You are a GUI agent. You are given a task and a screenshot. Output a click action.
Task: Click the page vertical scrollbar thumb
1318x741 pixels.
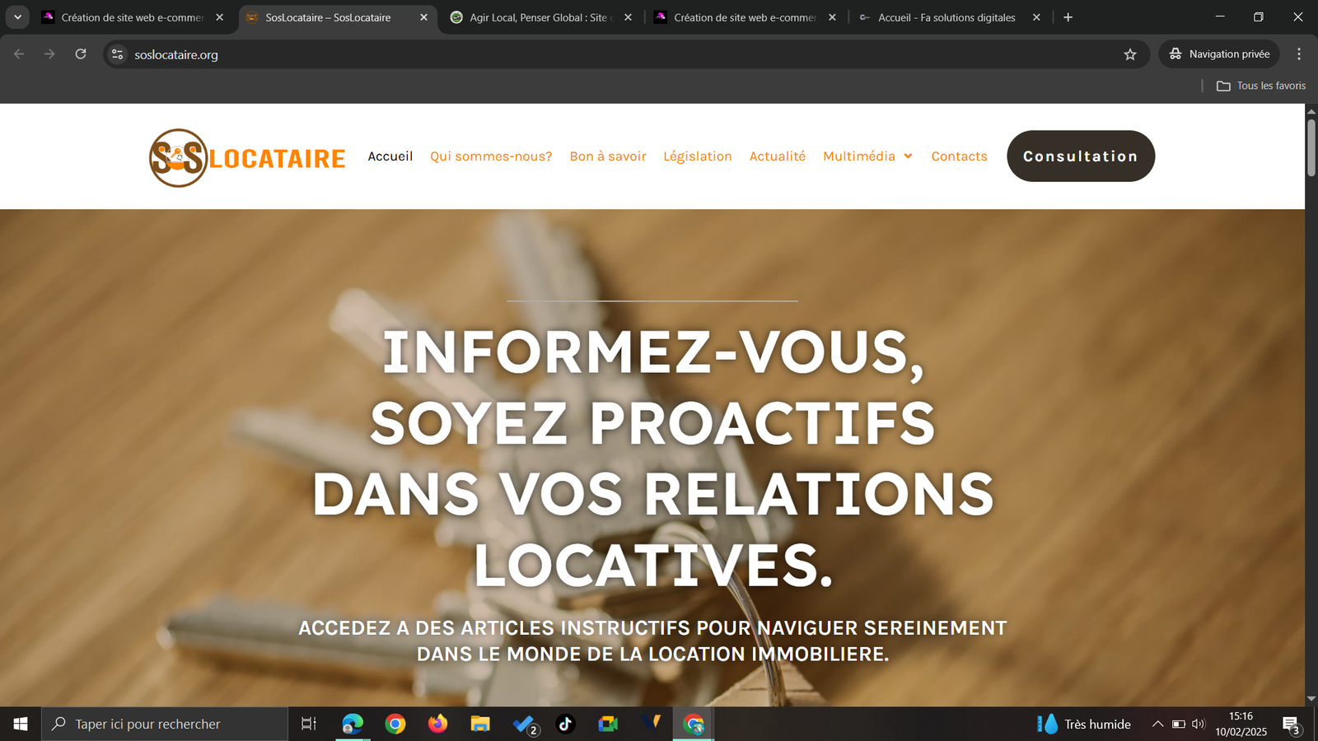coord(1311,148)
